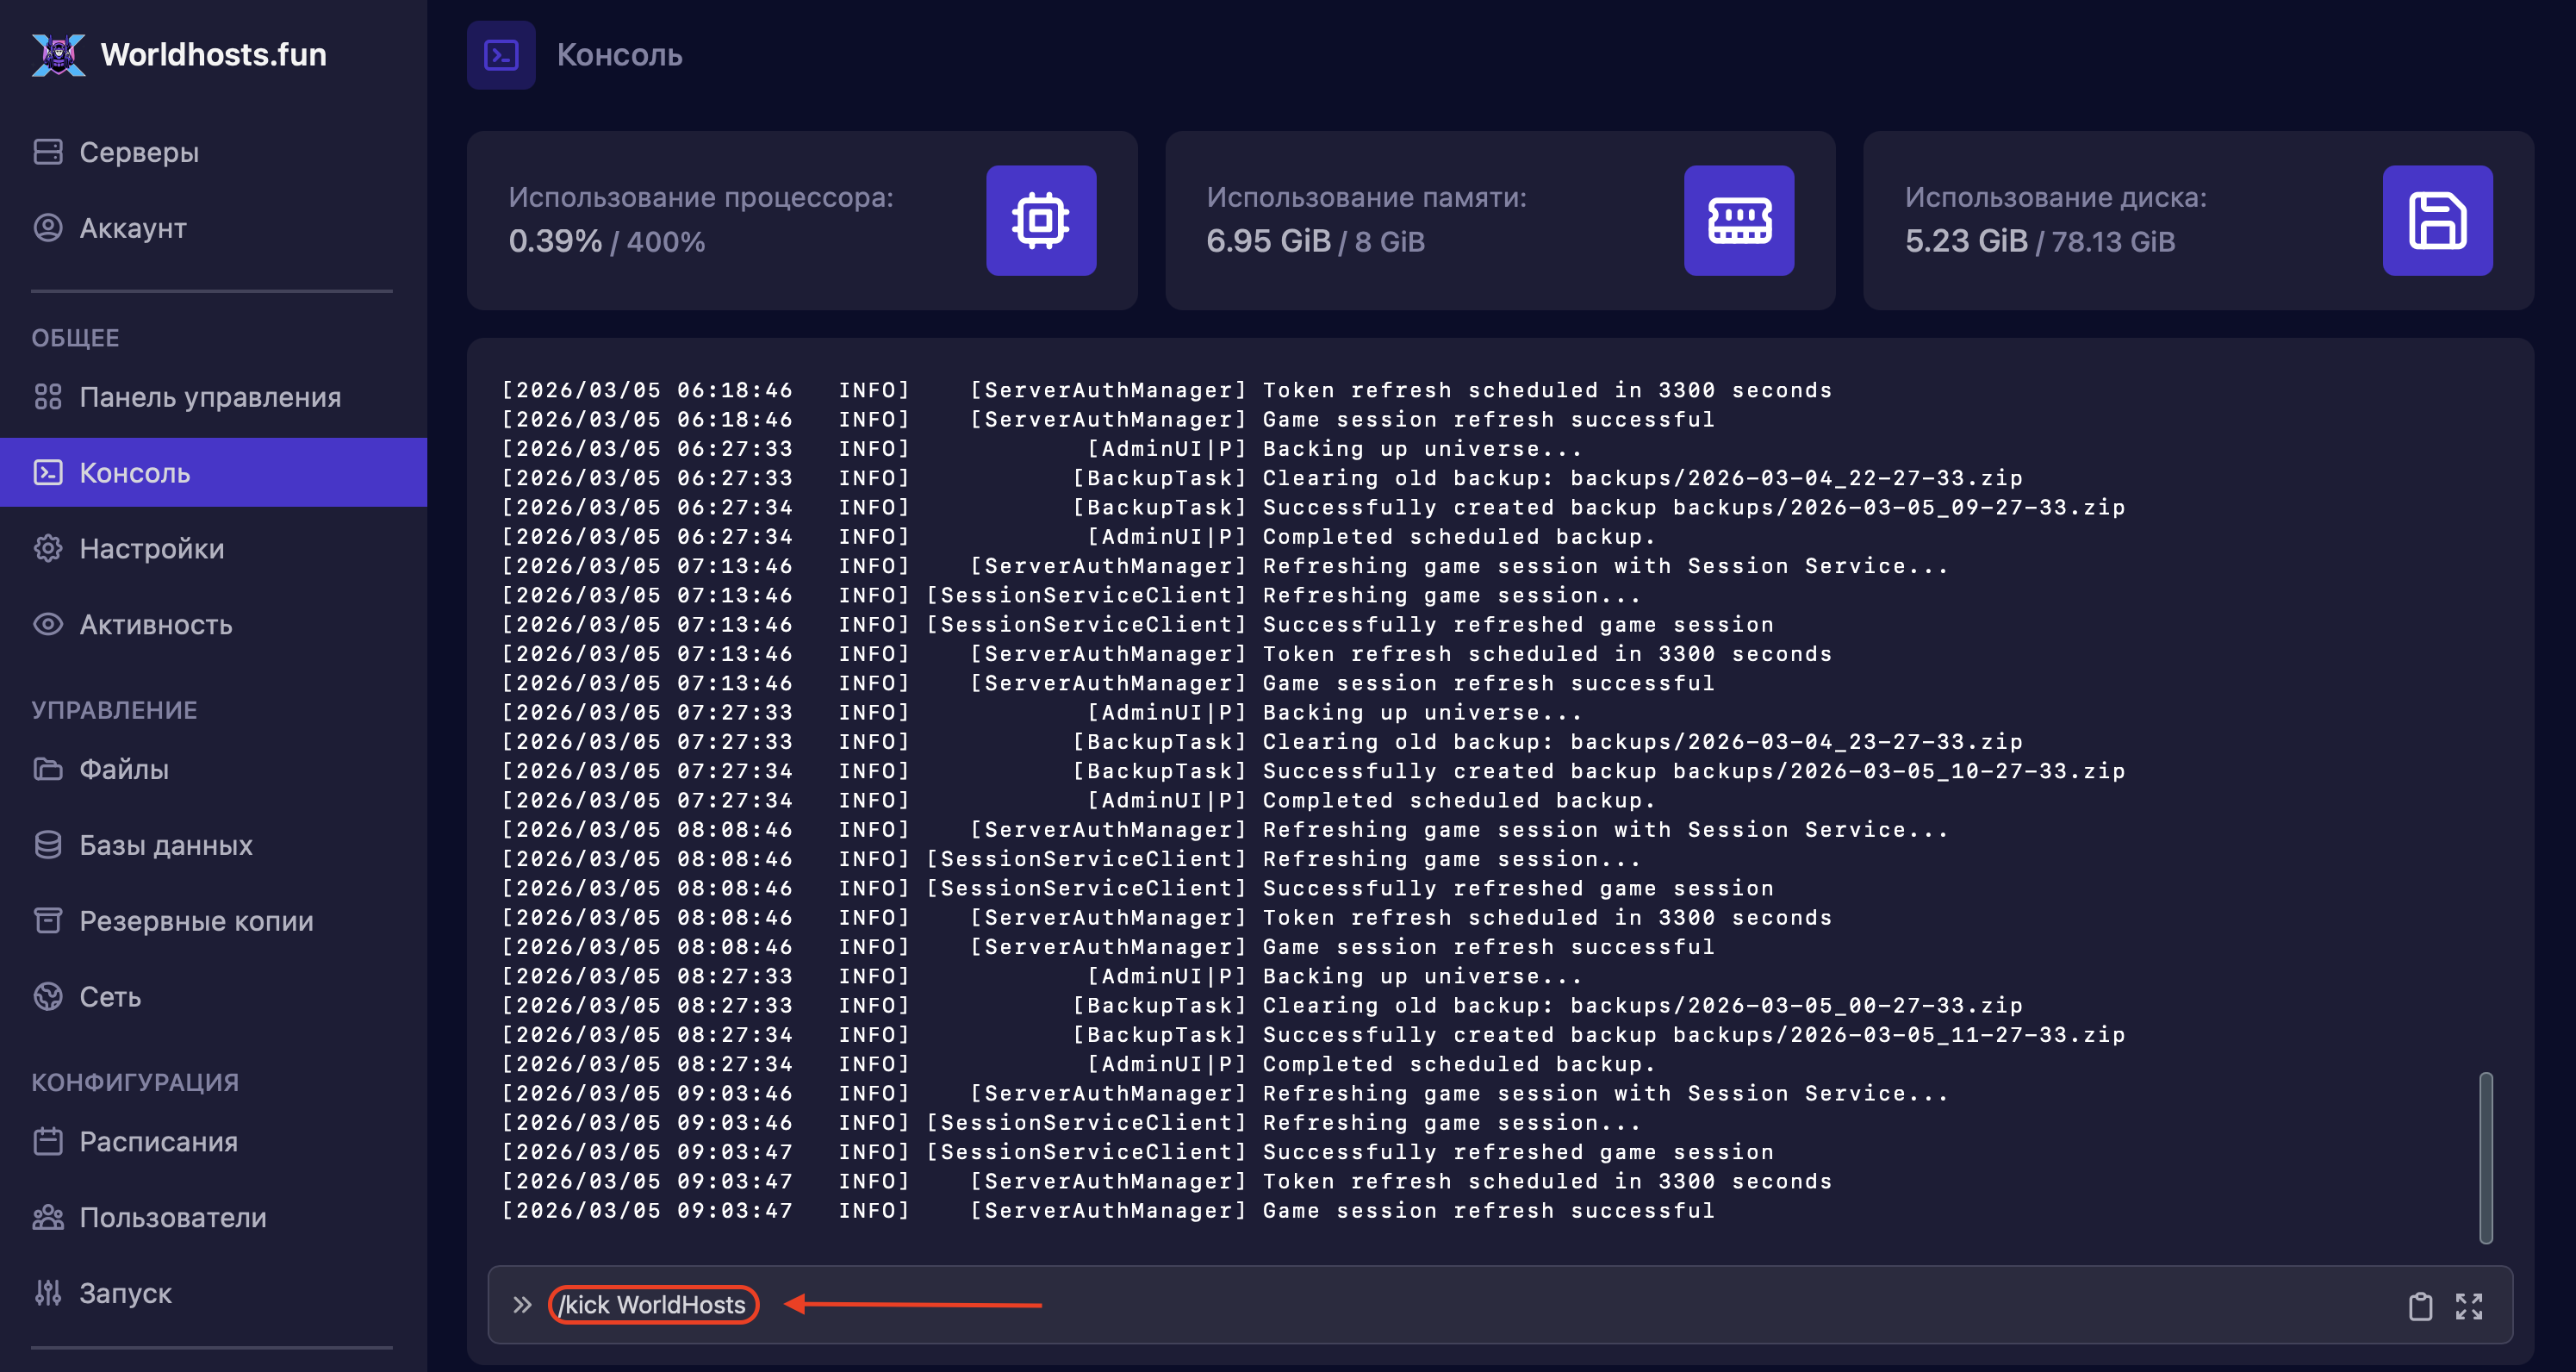The width and height of the screenshot is (2576, 1372).
Task: Open Резервные копии backups page
Action: (196, 921)
